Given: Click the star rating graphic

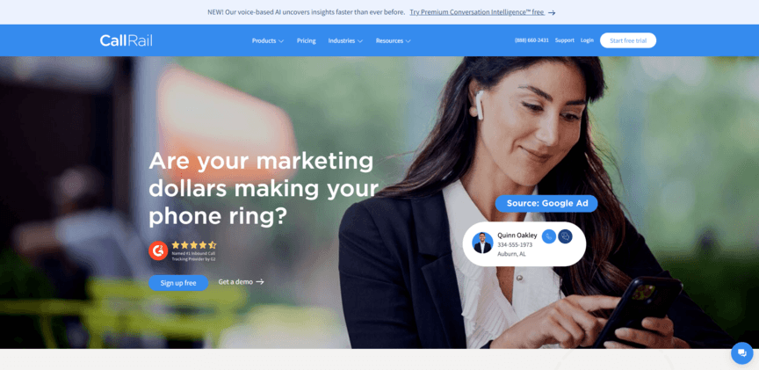Looking at the screenshot, I should click(x=194, y=245).
